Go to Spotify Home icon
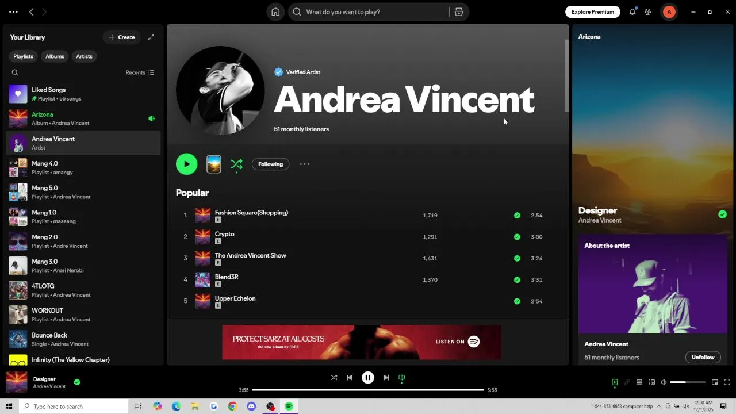Viewport: 736px width, 414px height. pos(275,12)
